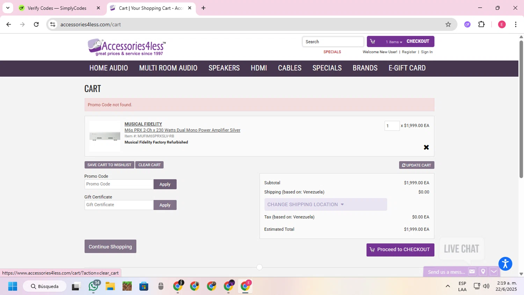524x295 pixels.
Task: Go back to previous page
Action: tap(9, 24)
